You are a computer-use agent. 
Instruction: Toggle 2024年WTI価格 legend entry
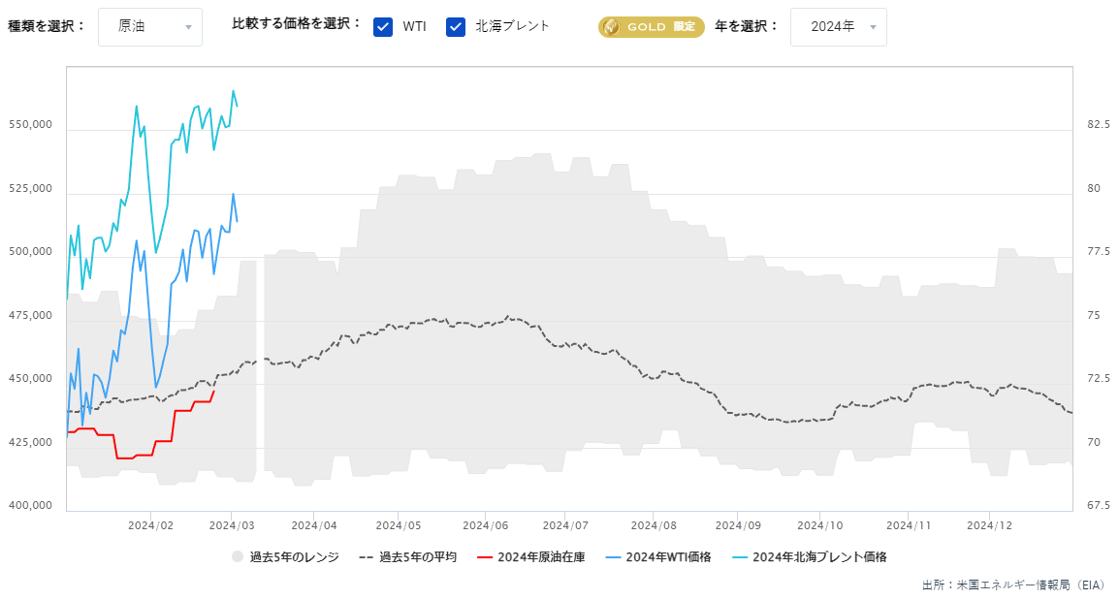click(x=657, y=557)
